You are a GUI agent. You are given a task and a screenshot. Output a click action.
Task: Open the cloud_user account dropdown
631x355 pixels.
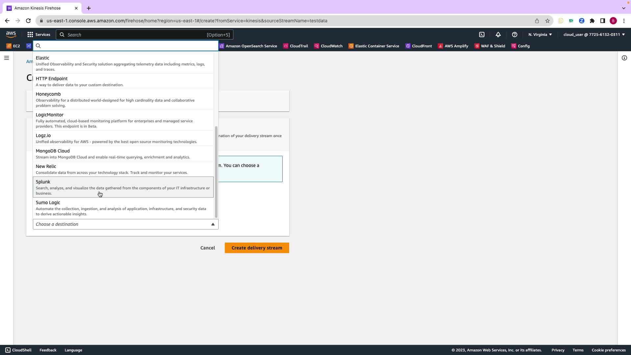click(x=594, y=35)
